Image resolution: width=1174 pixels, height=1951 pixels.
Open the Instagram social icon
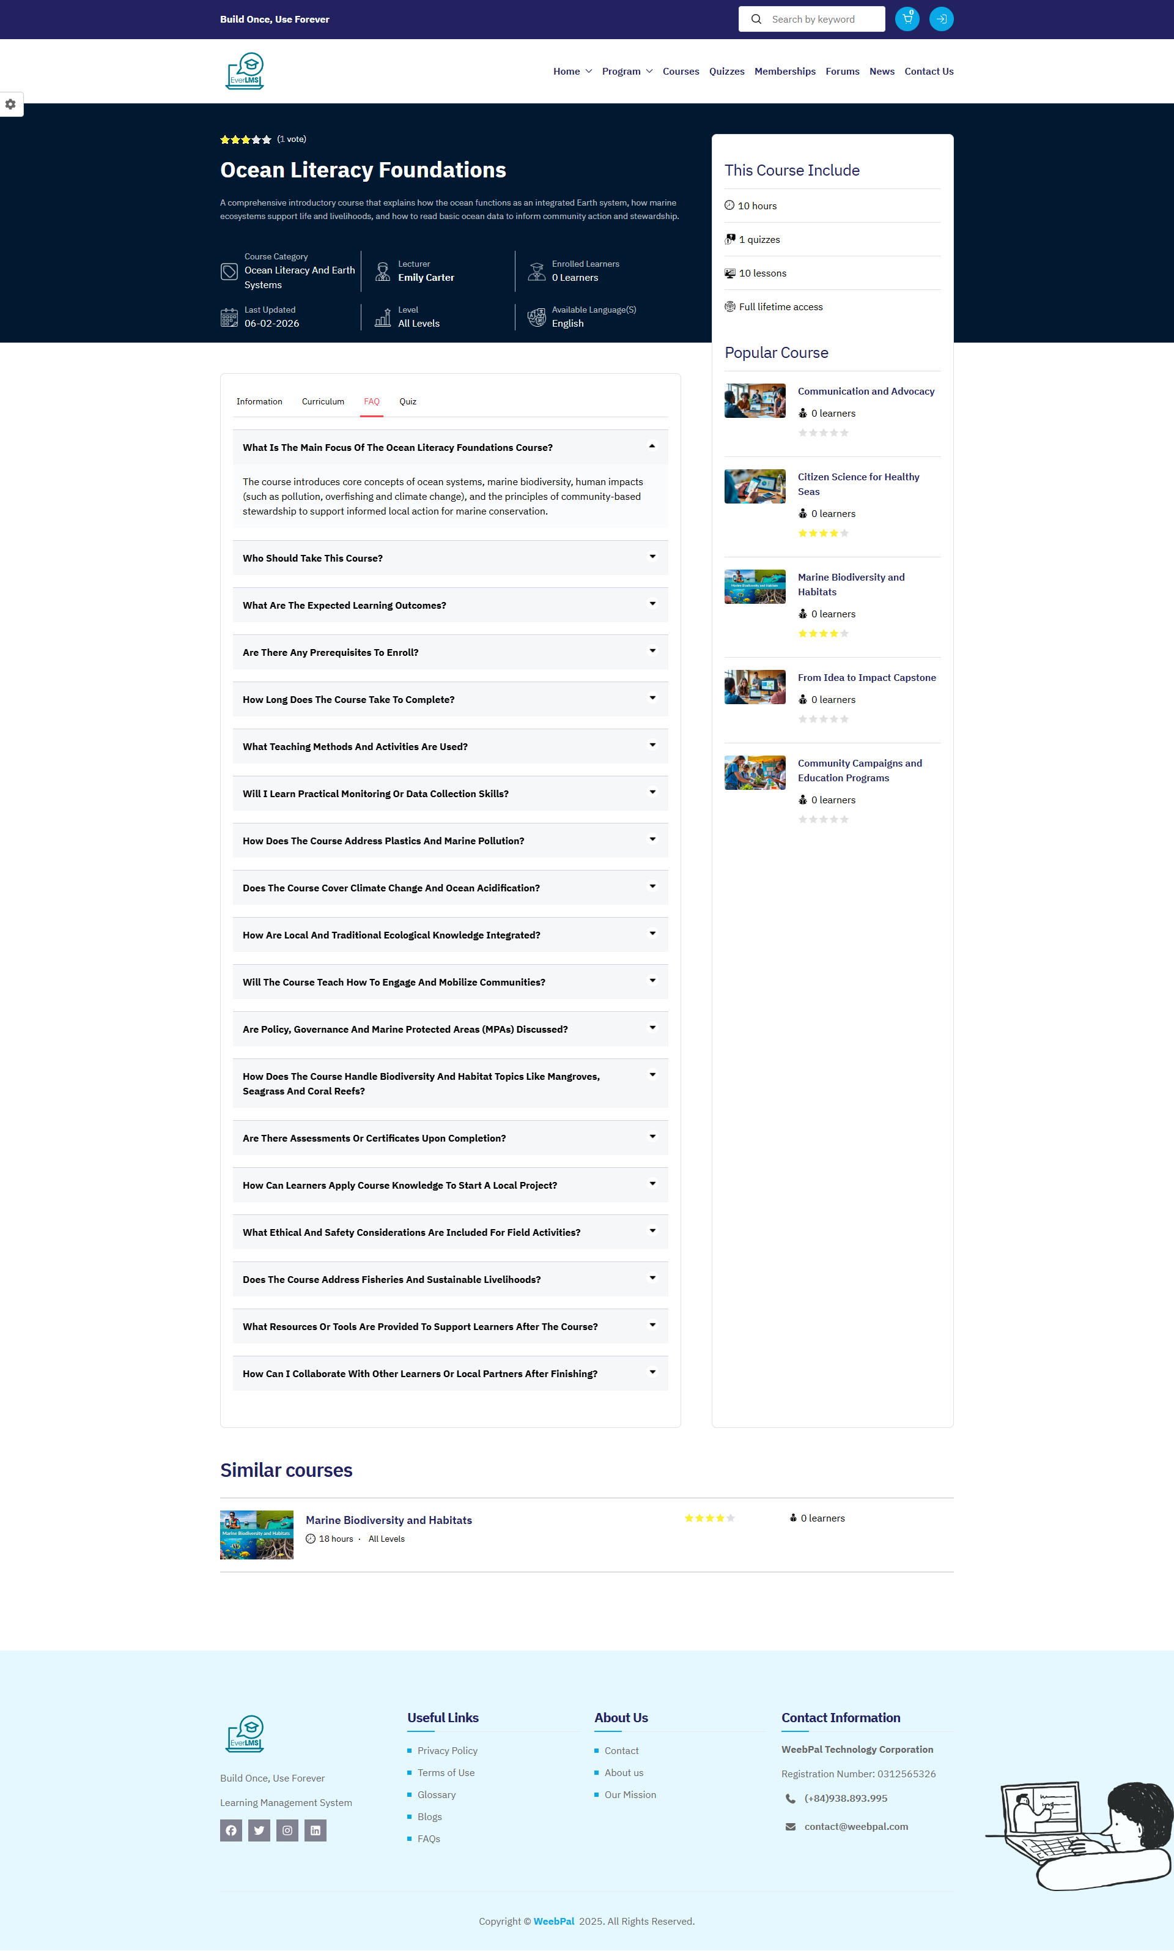tap(287, 1830)
